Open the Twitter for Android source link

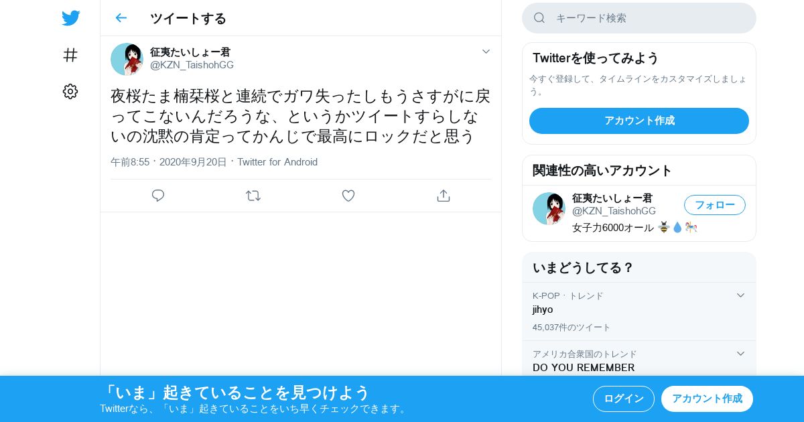[x=277, y=162]
